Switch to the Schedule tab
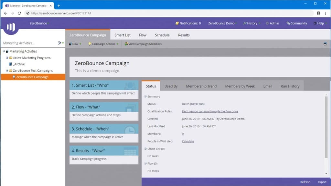This screenshot has width=331, height=186. (162, 35)
